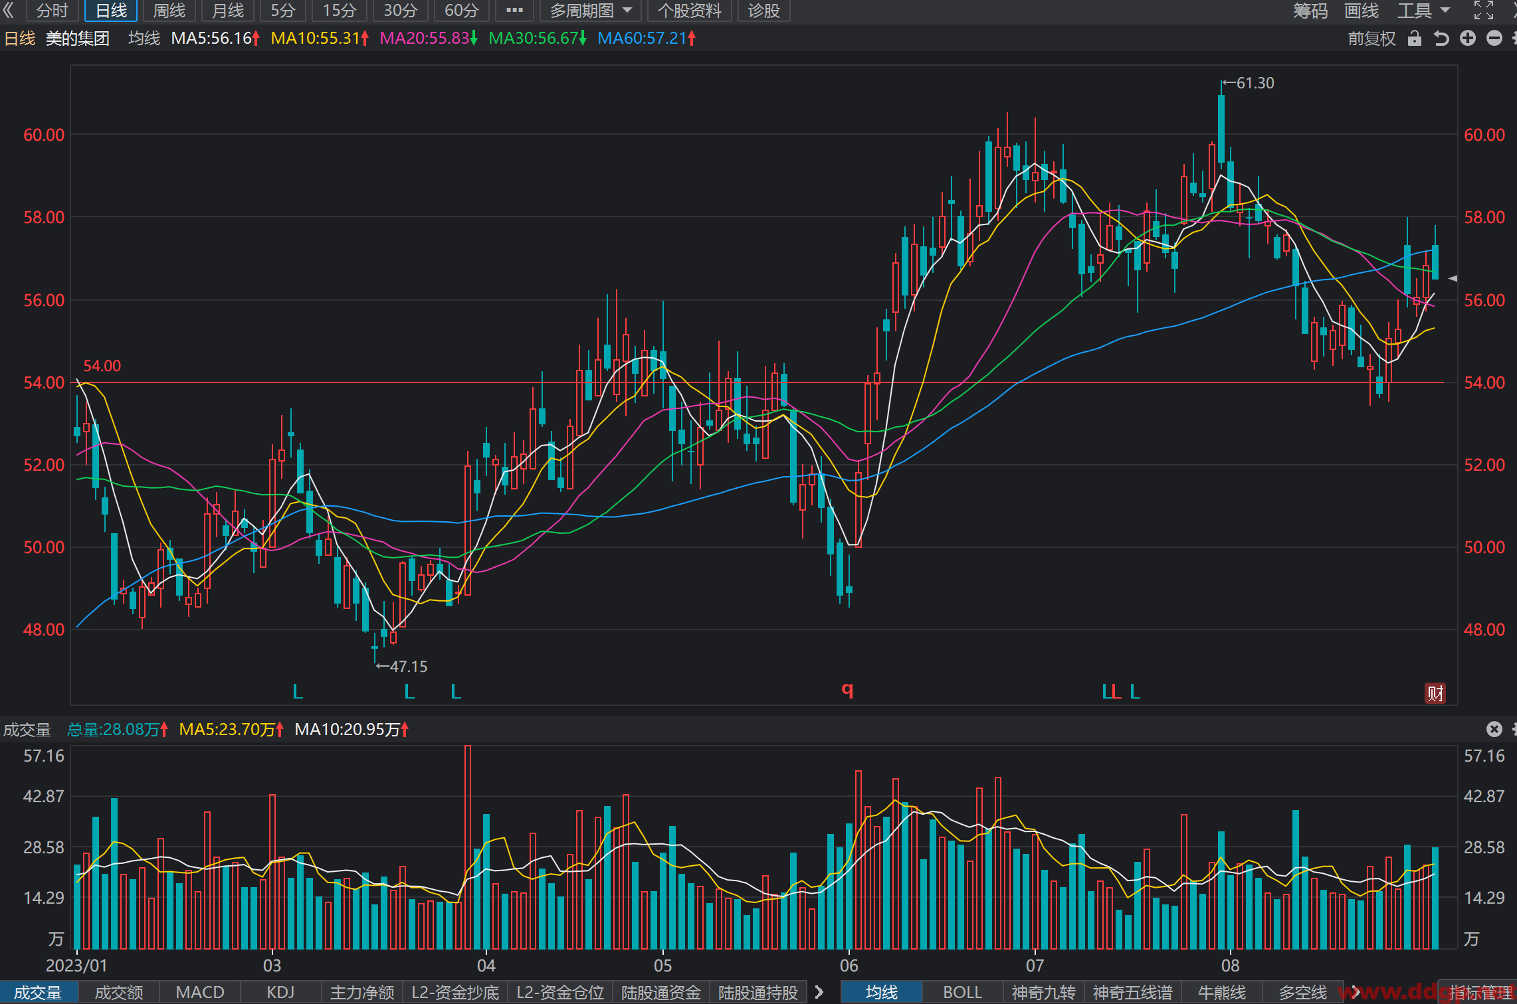Click the lock icon beside 前复权

tap(1415, 39)
